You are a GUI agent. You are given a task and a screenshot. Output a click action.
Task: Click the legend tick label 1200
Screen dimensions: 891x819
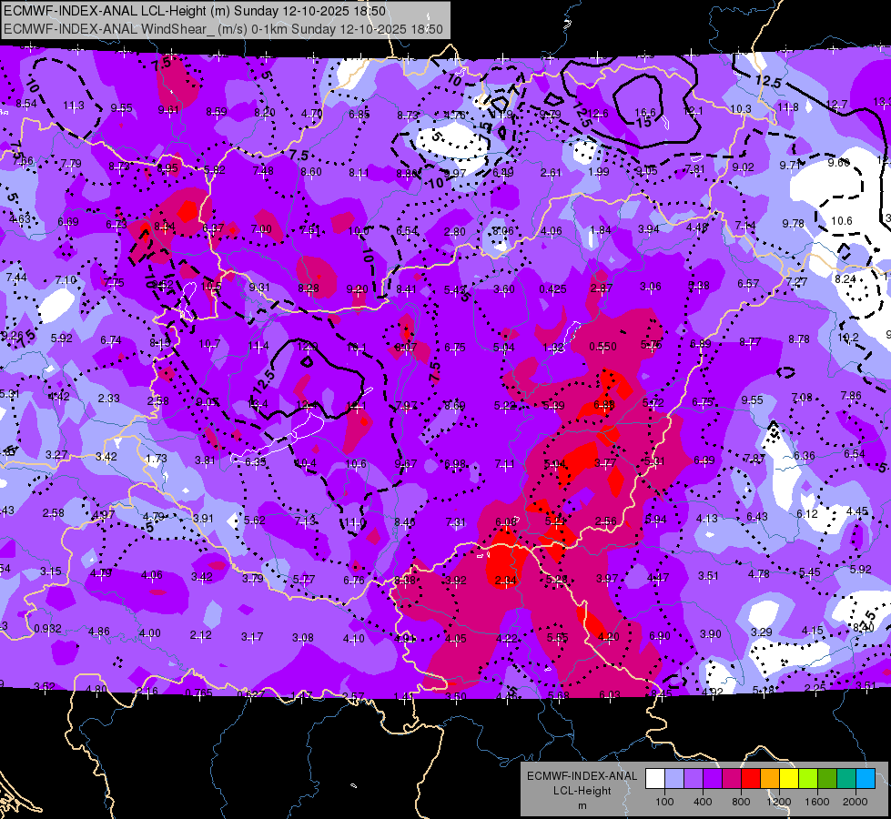[779, 802]
